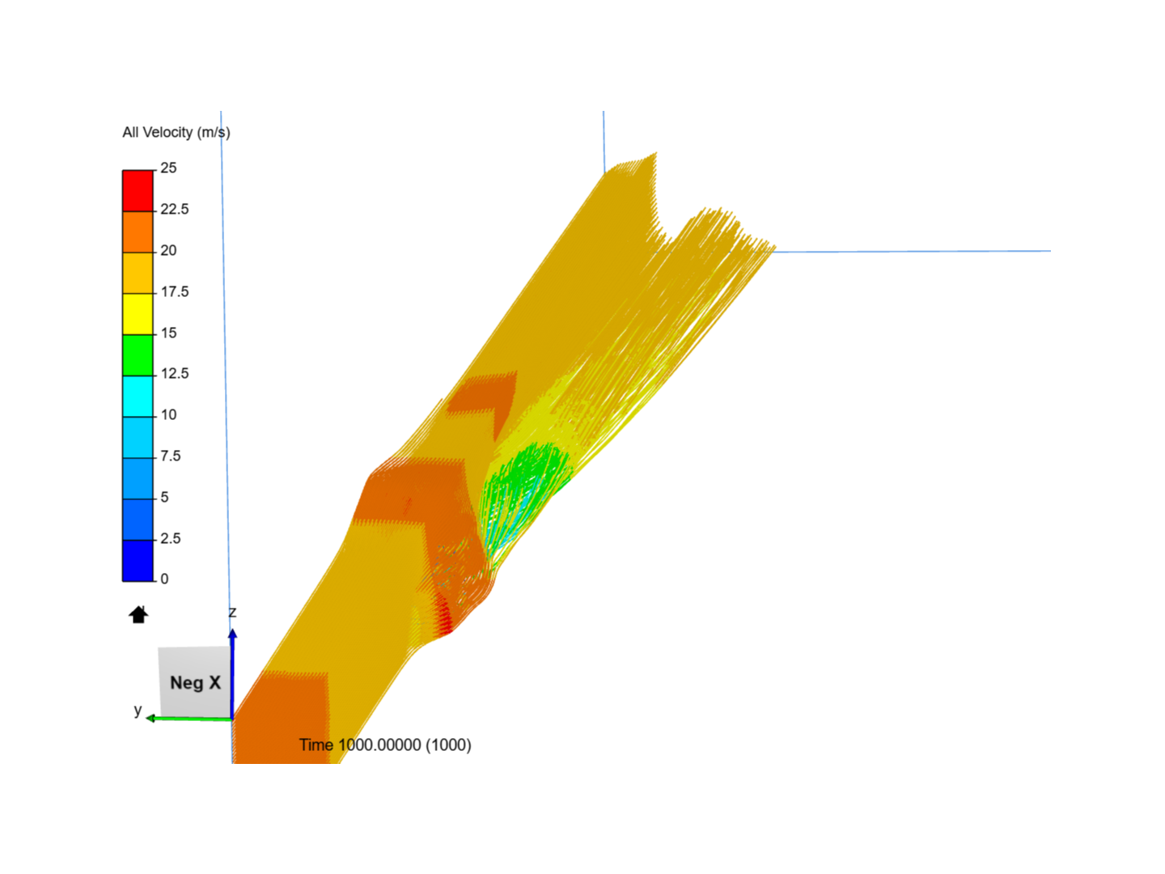Select dark blue legend band 0 to 2.5
The image size is (1165, 874).
click(138, 560)
